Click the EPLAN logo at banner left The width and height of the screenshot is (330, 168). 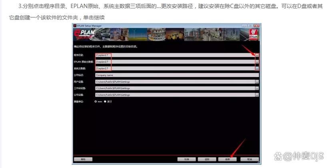click(85, 34)
